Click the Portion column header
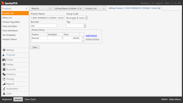 tap(39, 34)
